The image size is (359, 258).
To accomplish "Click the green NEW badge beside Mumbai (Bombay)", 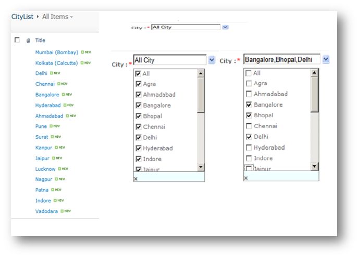I will (x=86, y=52).
